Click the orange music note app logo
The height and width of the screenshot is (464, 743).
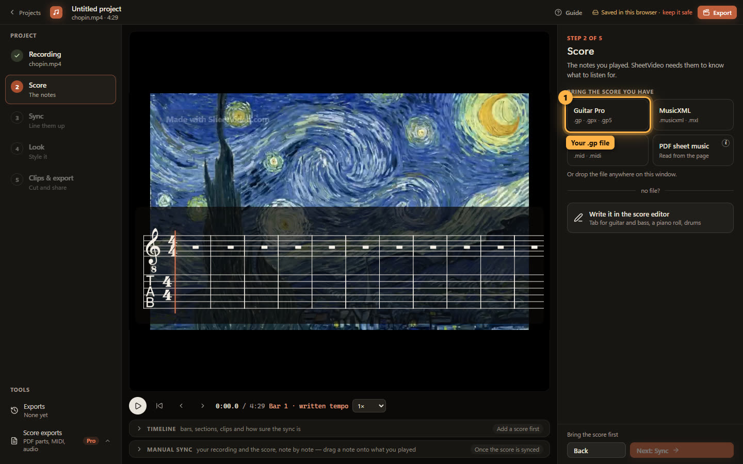(56, 12)
